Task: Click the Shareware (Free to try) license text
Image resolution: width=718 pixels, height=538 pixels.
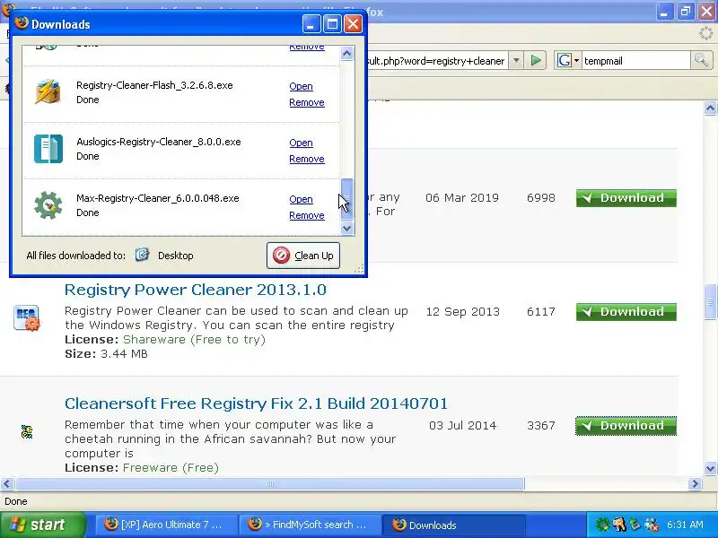Action: pos(194,340)
